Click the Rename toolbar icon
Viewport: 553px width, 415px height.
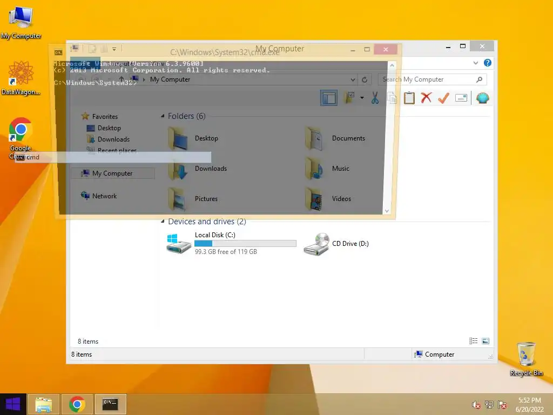461,98
